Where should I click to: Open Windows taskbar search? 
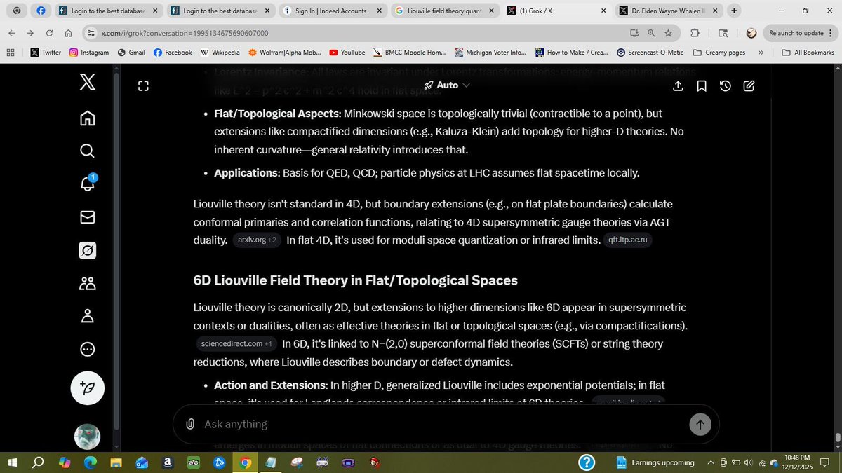[x=38, y=462]
